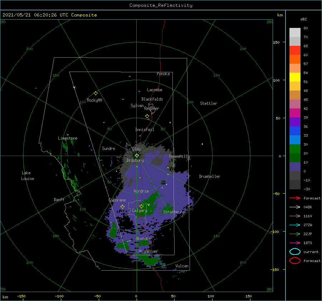Viewport: 322px width, 301px height.
Task: Click the Airdrie label
Action: click(x=141, y=191)
